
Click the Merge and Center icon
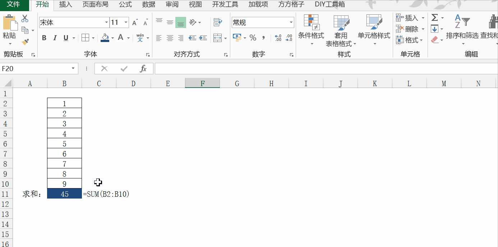pos(217,38)
